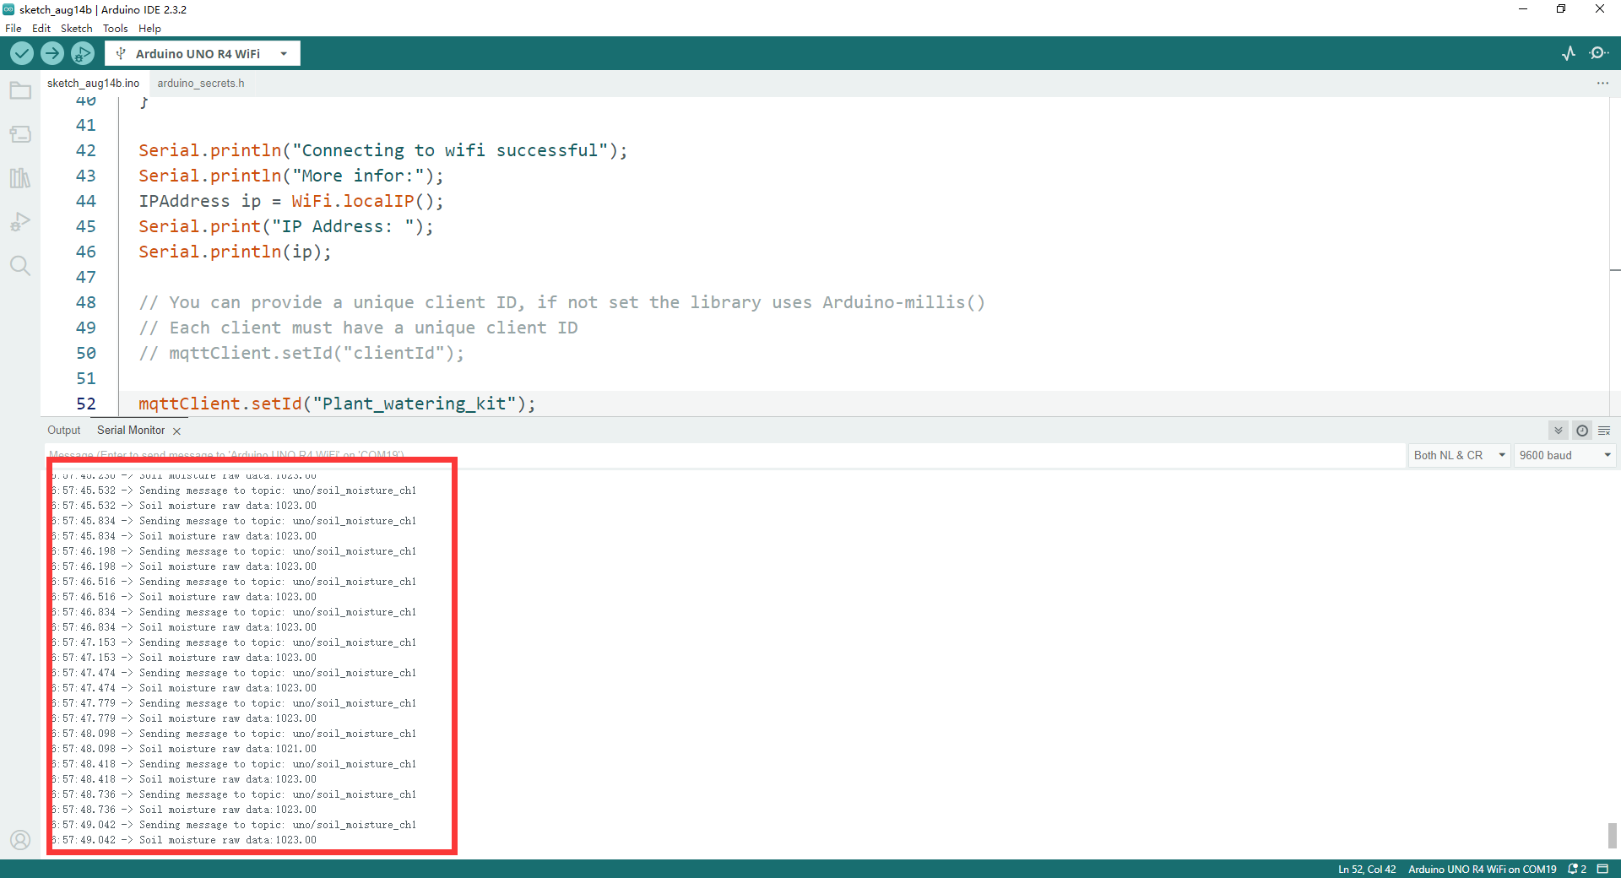Screen dimensions: 1621x878
Task: Open the Search sidebar icon
Action: coord(20,266)
